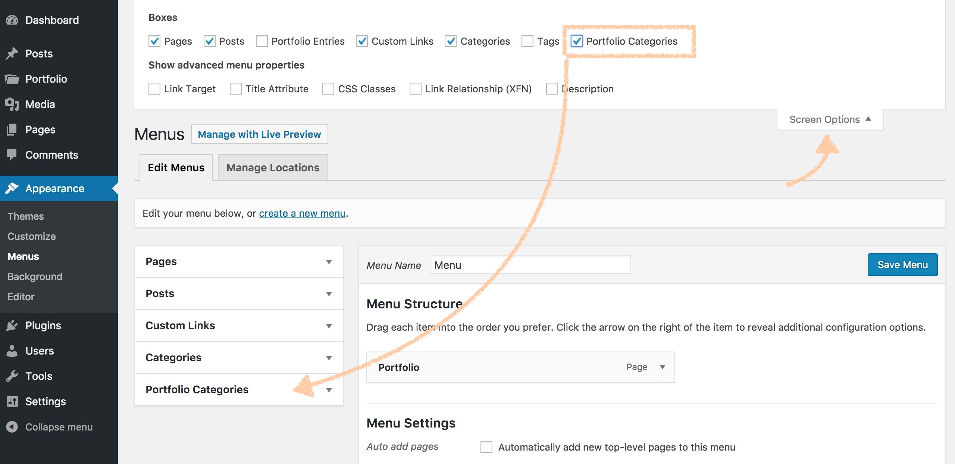Image resolution: width=955 pixels, height=464 pixels.
Task: Click the Media icon in sidebar
Action: 12,104
